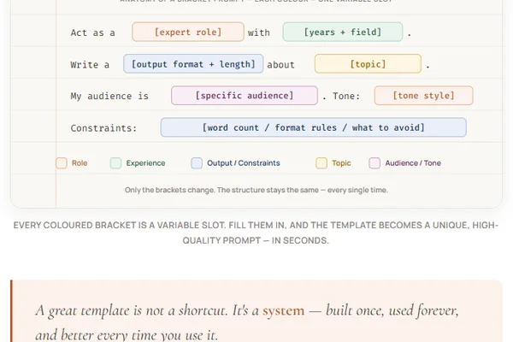Click the 'Constraints:' label text
Image resolution: width=513 pixels, height=342 pixels.
tap(103, 128)
